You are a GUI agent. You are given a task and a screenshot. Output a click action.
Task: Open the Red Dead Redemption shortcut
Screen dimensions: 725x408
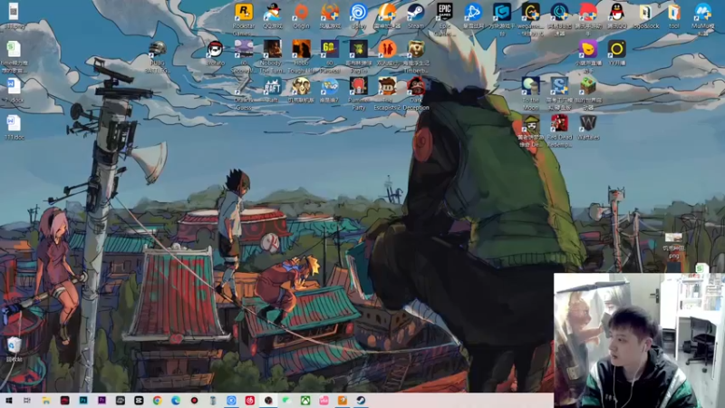tap(559, 123)
